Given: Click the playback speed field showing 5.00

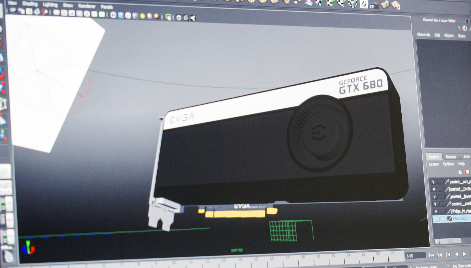Looking at the screenshot, I should 416,255.
